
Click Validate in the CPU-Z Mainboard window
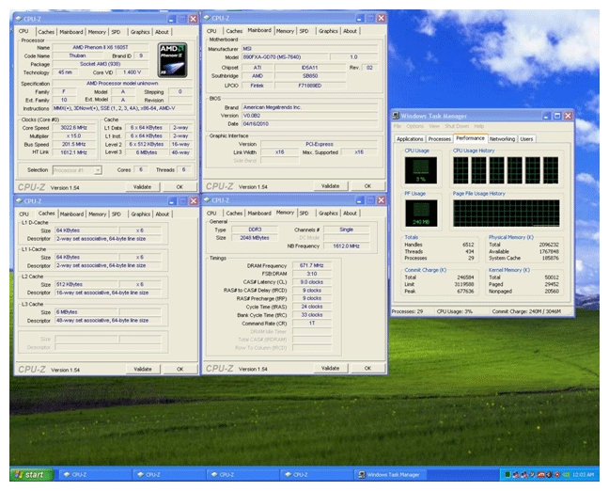(x=331, y=186)
